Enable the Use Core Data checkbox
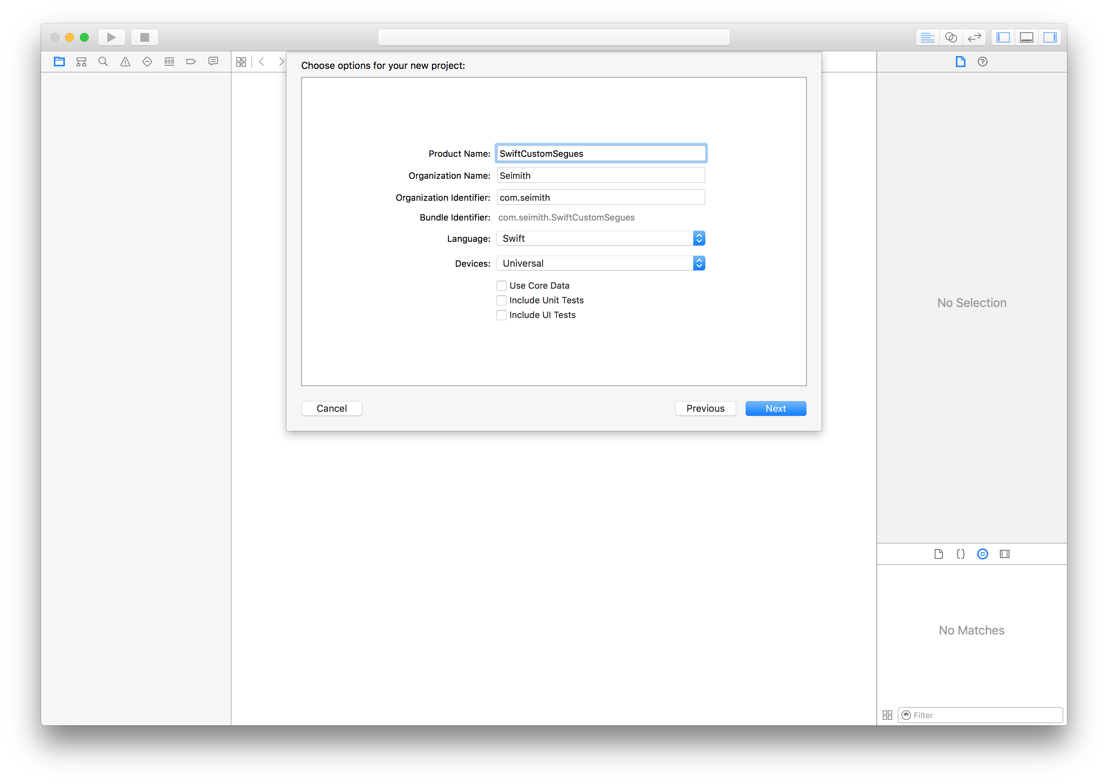 pyautogui.click(x=502, y=285)
